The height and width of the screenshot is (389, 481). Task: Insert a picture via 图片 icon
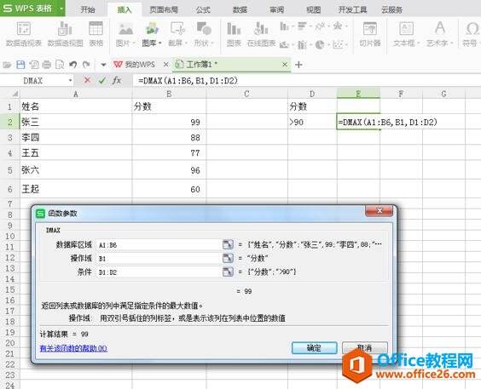click(x=125, y=34)
